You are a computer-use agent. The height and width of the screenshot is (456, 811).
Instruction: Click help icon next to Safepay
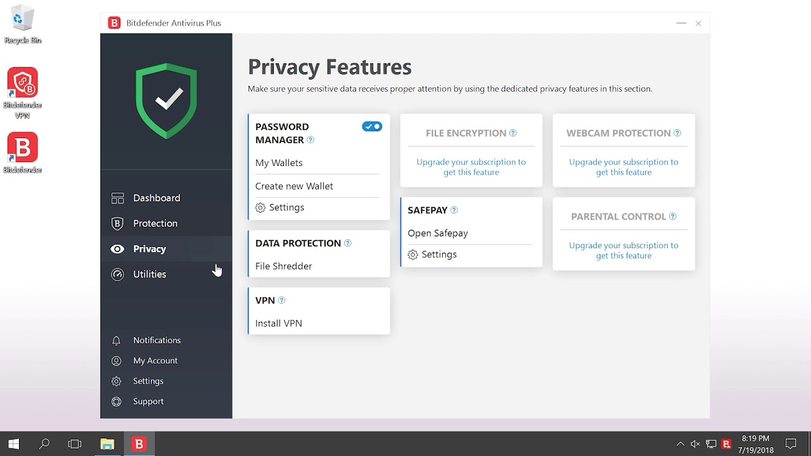454,210
